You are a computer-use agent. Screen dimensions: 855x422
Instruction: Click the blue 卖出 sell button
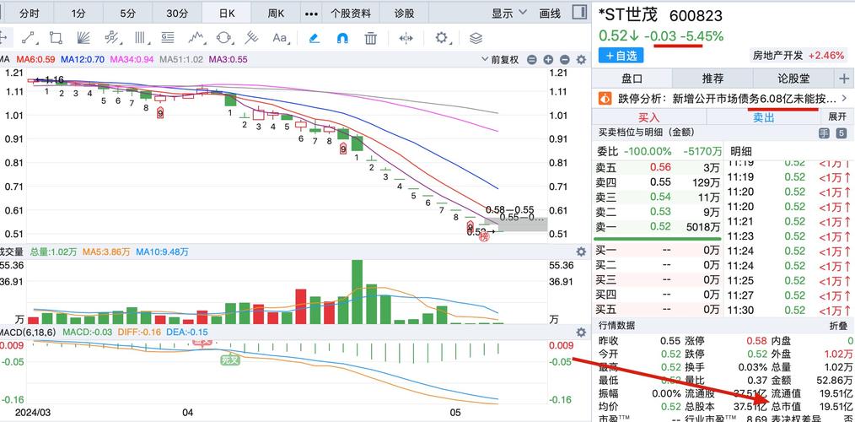coord(763,116)
